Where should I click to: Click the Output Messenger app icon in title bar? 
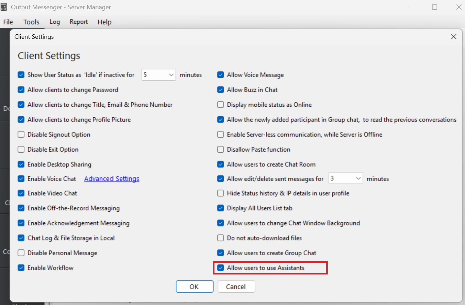4,7
